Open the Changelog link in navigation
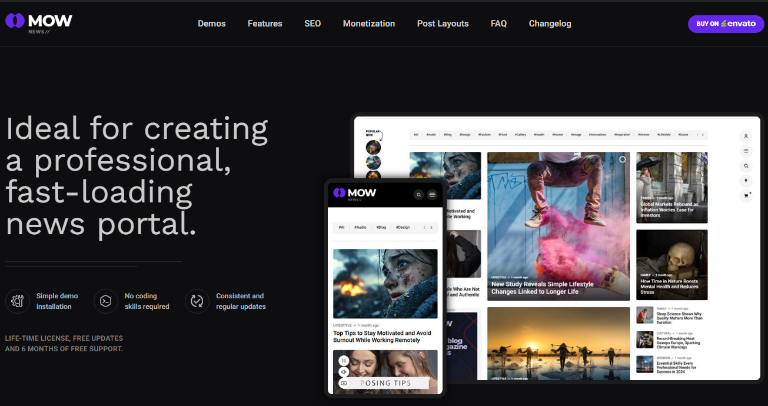This screenshot has width=768, height=406. [x=550, y=24]
